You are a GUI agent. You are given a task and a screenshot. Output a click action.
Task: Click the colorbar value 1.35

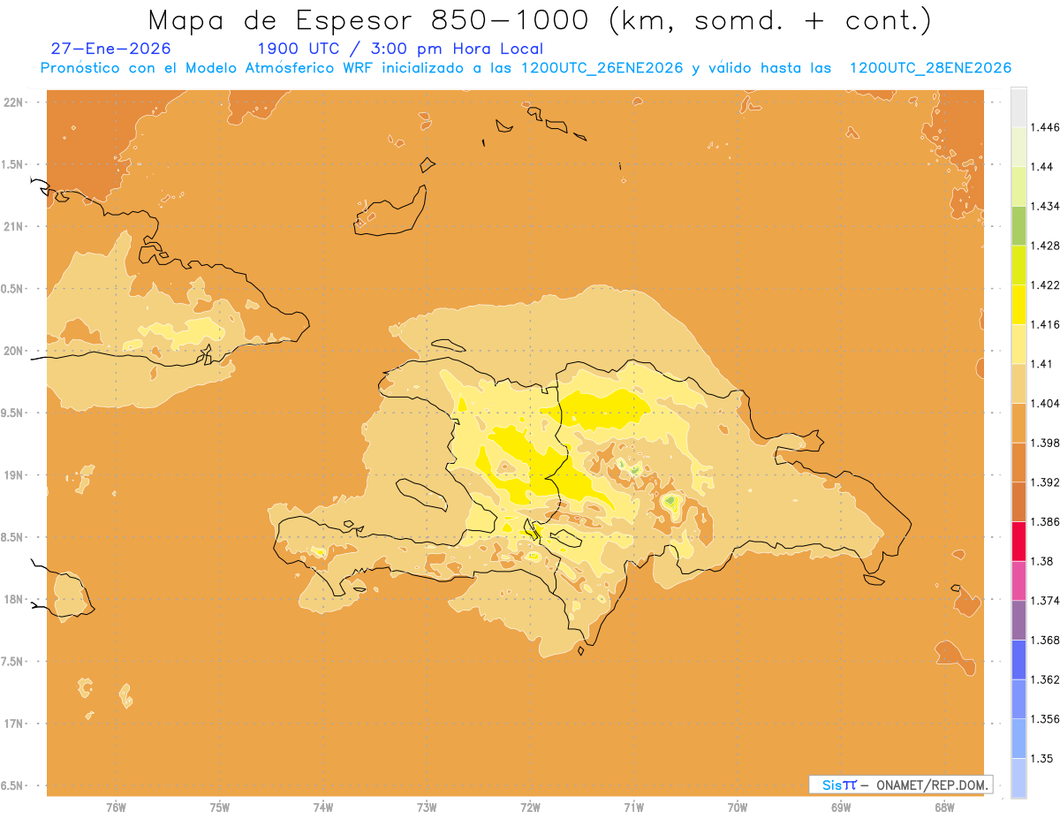coord(1041,758)
